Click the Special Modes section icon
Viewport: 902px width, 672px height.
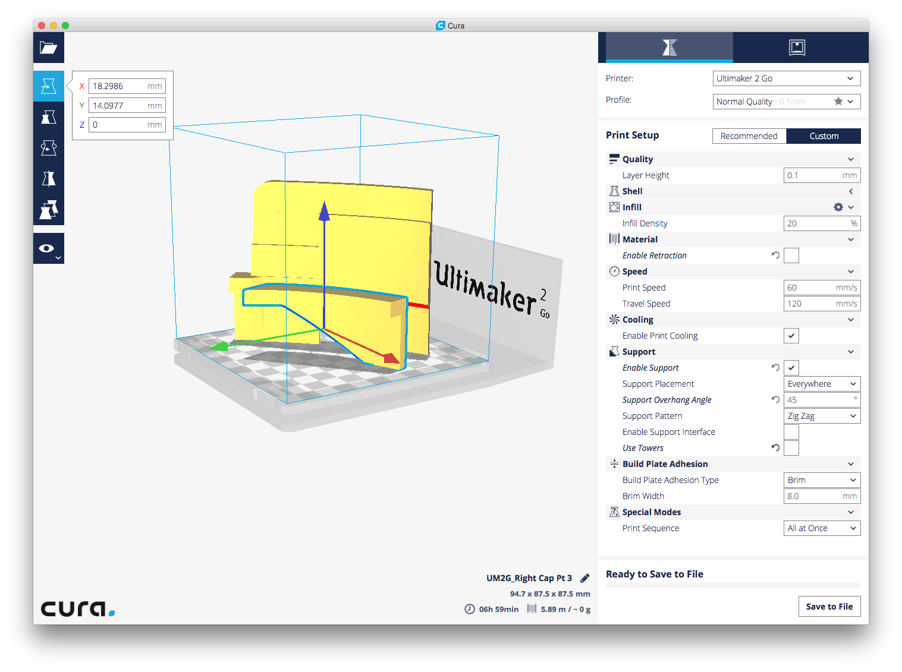614,512
